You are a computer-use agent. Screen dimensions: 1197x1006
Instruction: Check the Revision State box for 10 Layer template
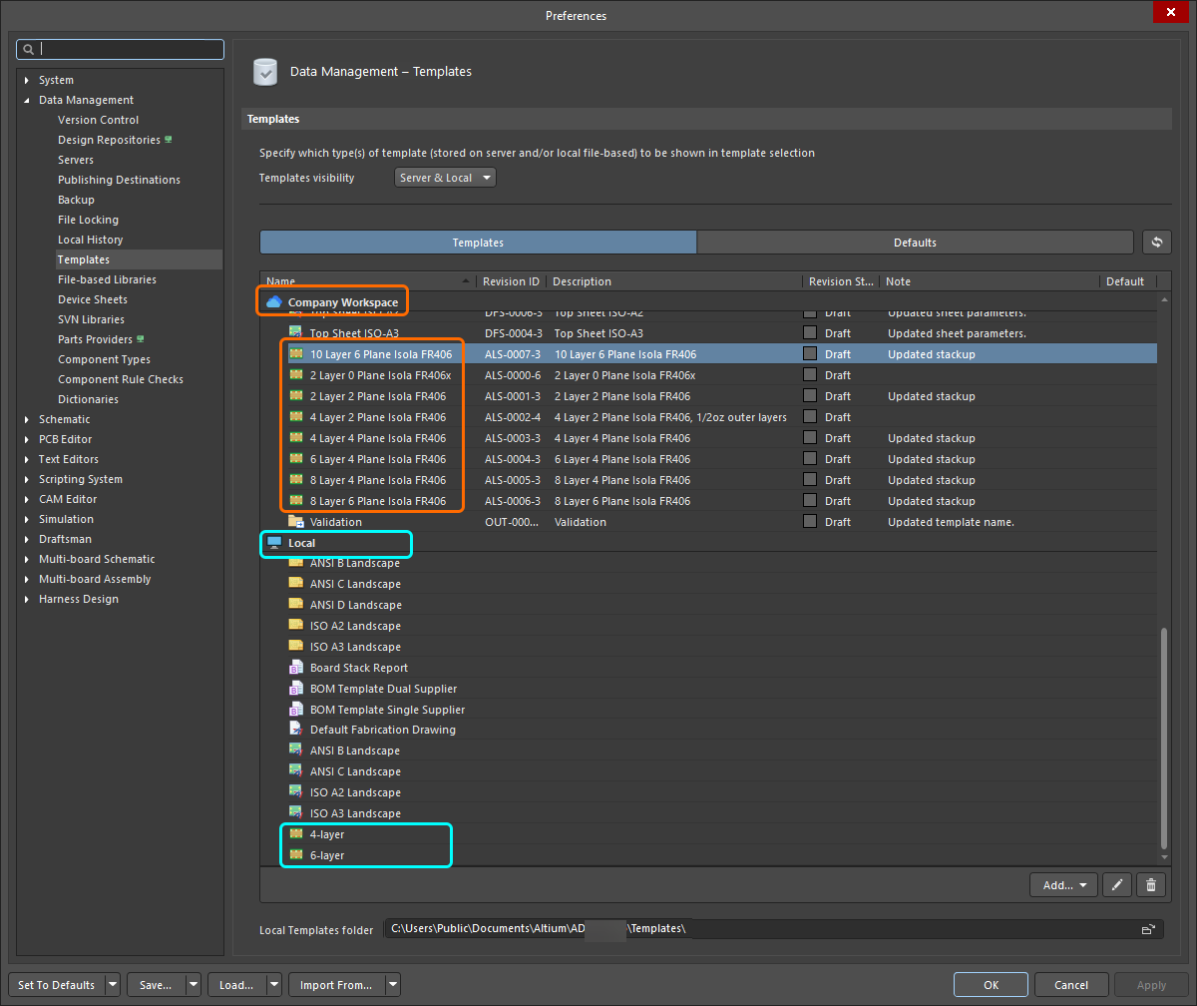pyautogui.click(x=809, y=353)
